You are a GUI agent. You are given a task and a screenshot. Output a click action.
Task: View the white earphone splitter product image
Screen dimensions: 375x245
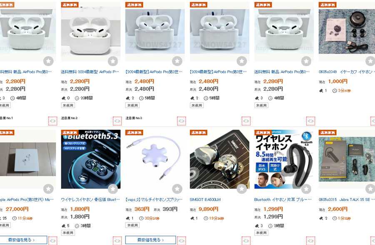[x=155, y=159]
